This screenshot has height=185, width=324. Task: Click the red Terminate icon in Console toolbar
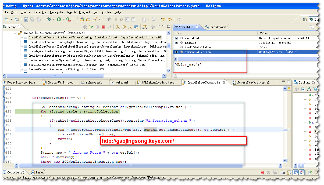262,173
